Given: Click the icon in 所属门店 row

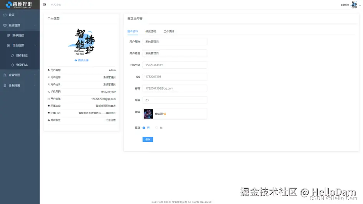Looking at the screenshot, I should [x=49, y=113].
